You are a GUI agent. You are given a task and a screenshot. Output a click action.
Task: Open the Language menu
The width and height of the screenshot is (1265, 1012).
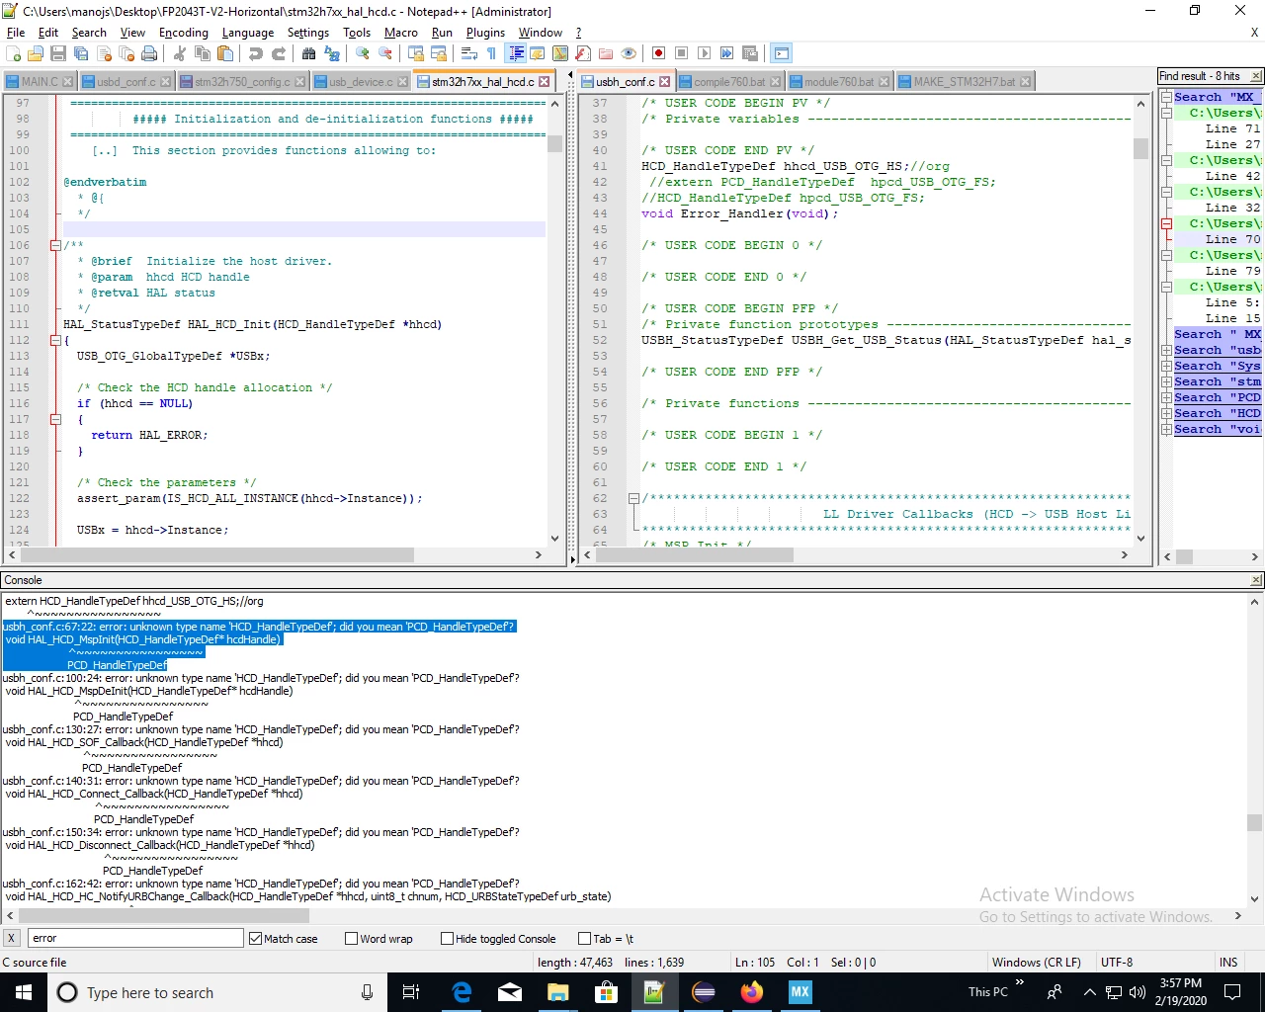248,33
